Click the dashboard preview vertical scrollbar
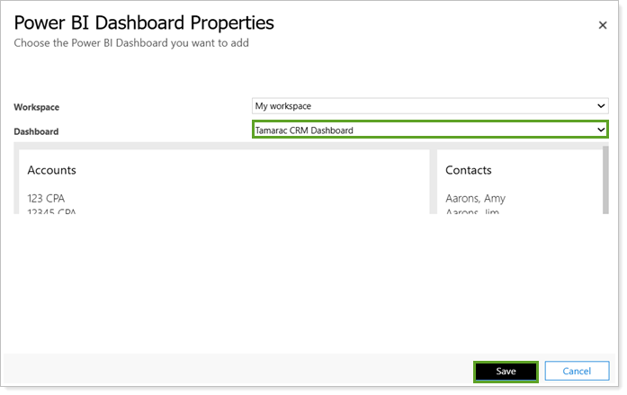Image resolution: width=627 pixels, height=395 pixels. click(606, 182)
